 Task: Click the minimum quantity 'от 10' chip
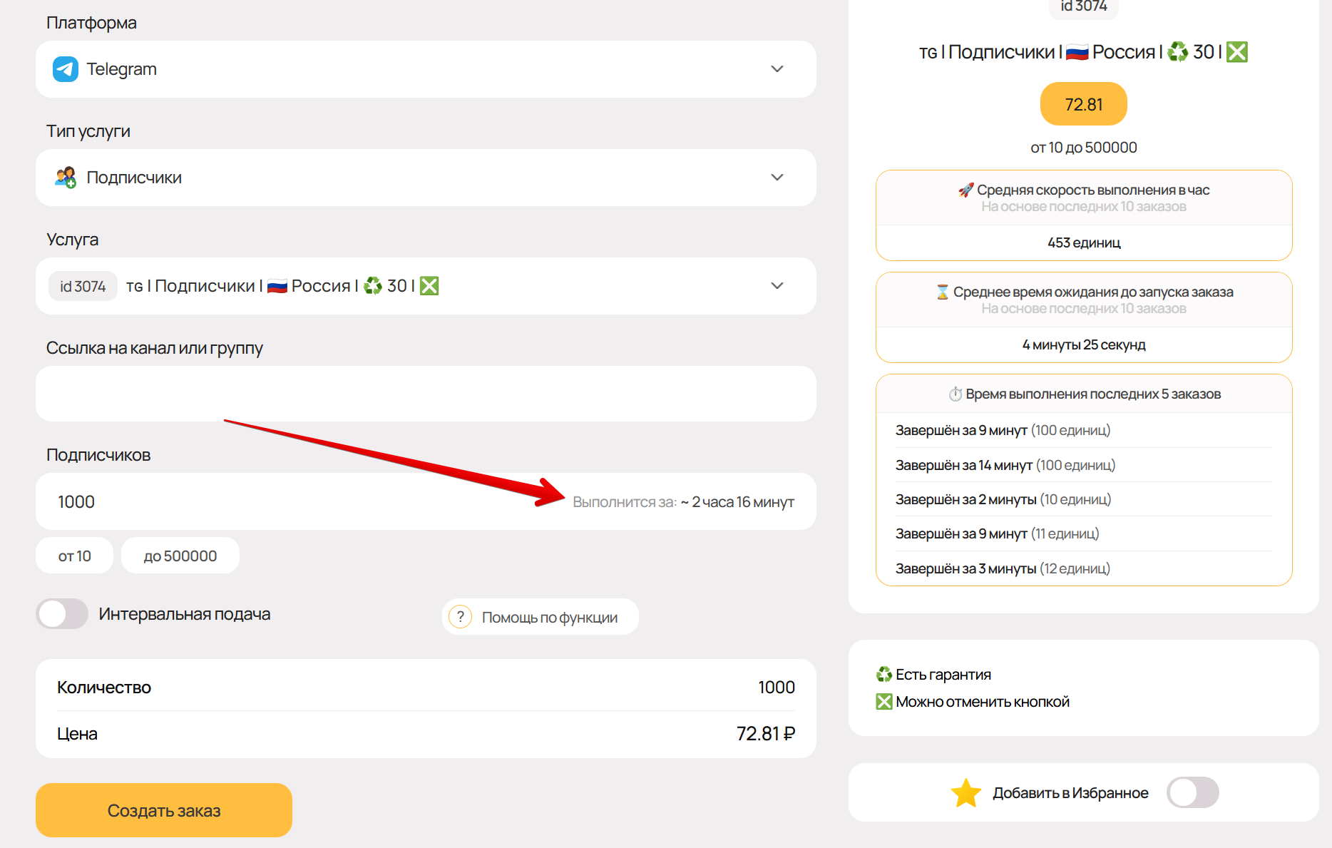tap(74, 556)
